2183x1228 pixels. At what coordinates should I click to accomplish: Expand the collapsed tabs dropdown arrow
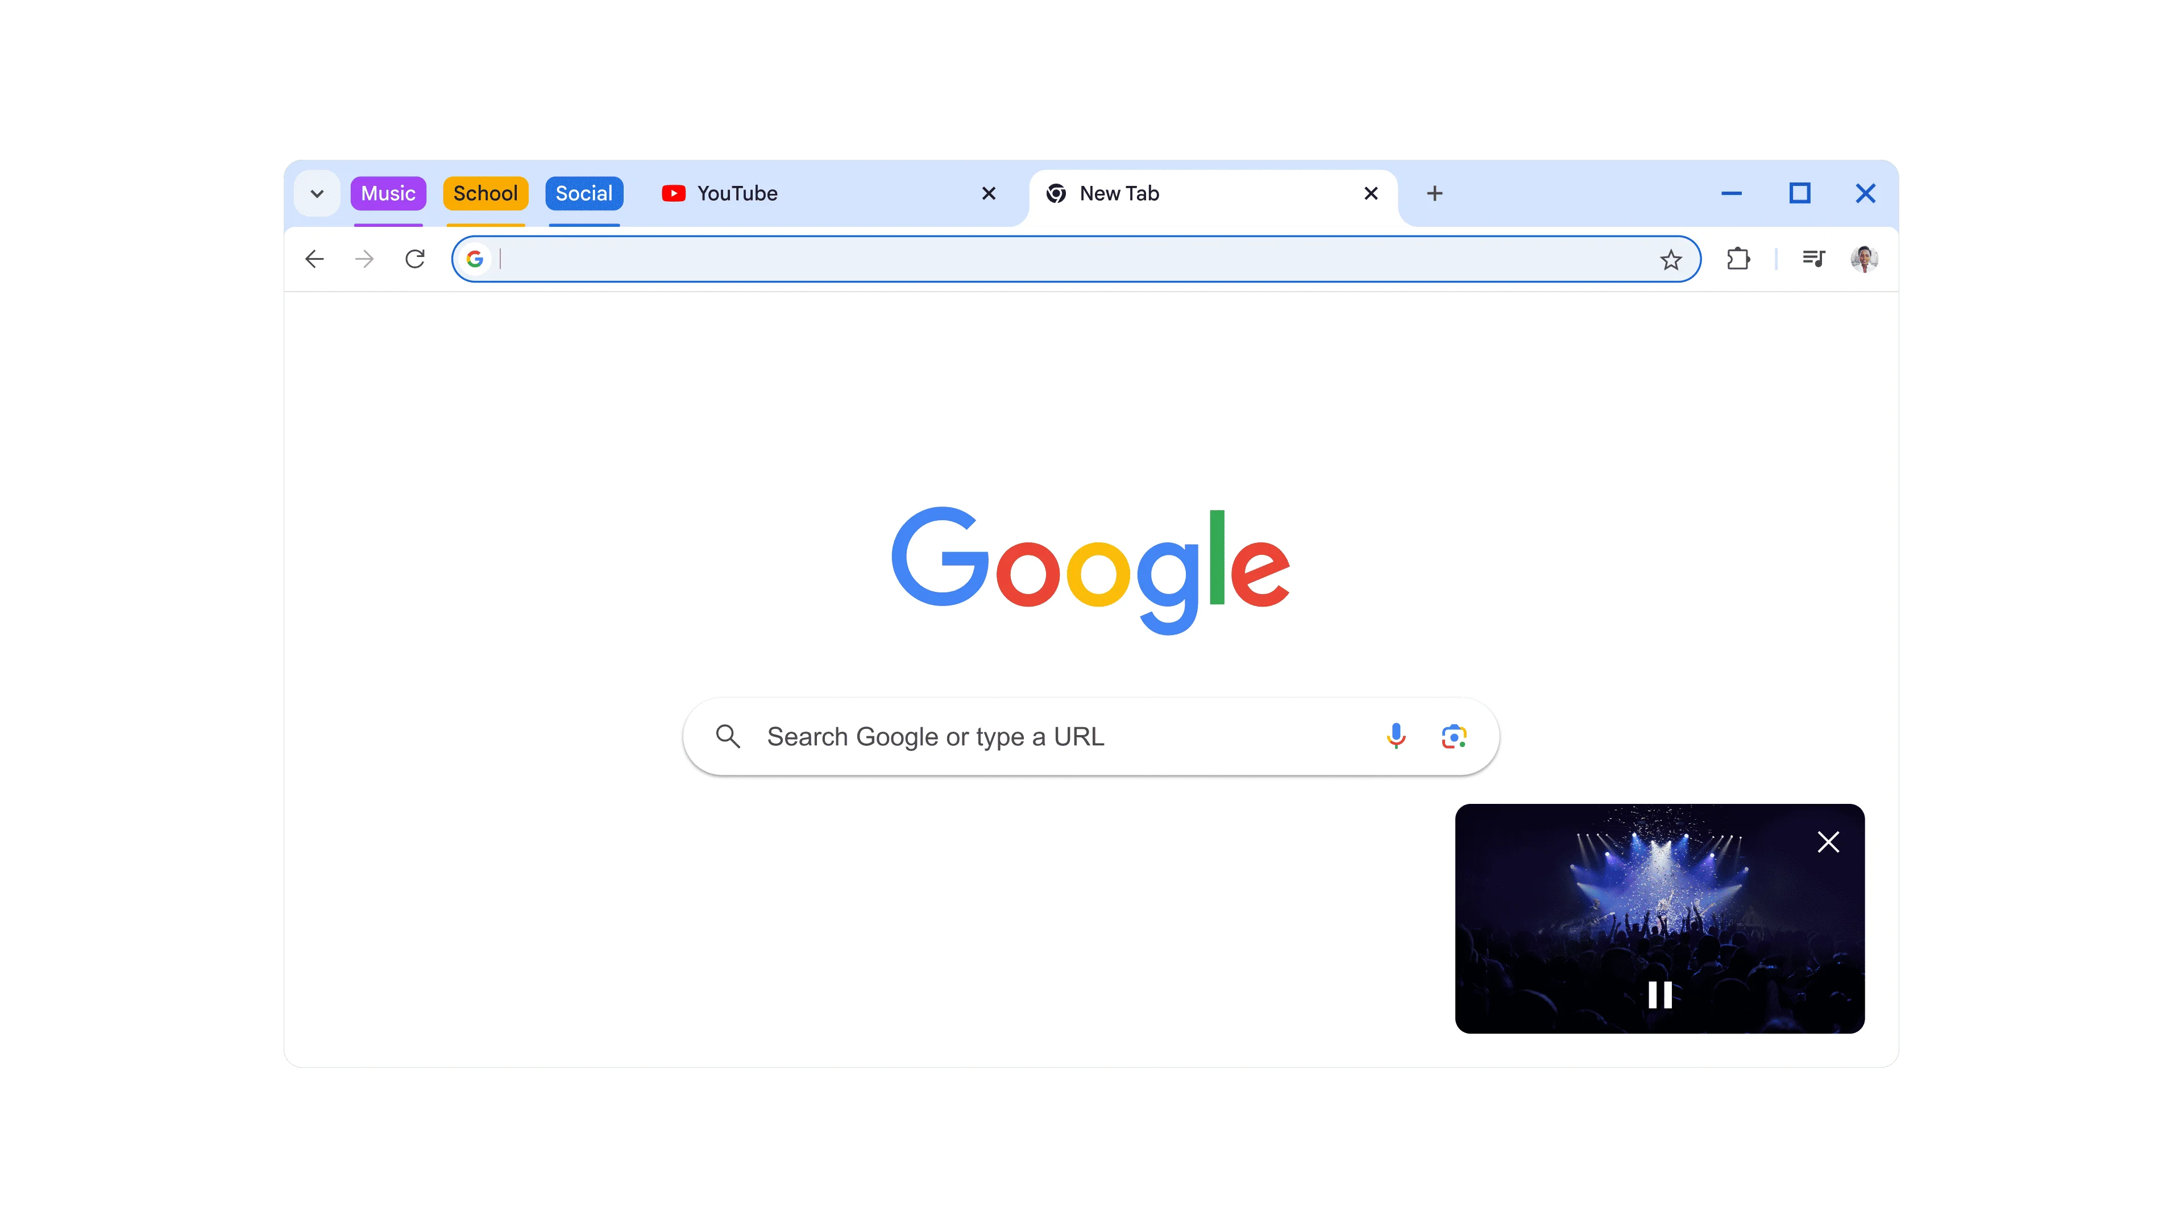point(316,192)
